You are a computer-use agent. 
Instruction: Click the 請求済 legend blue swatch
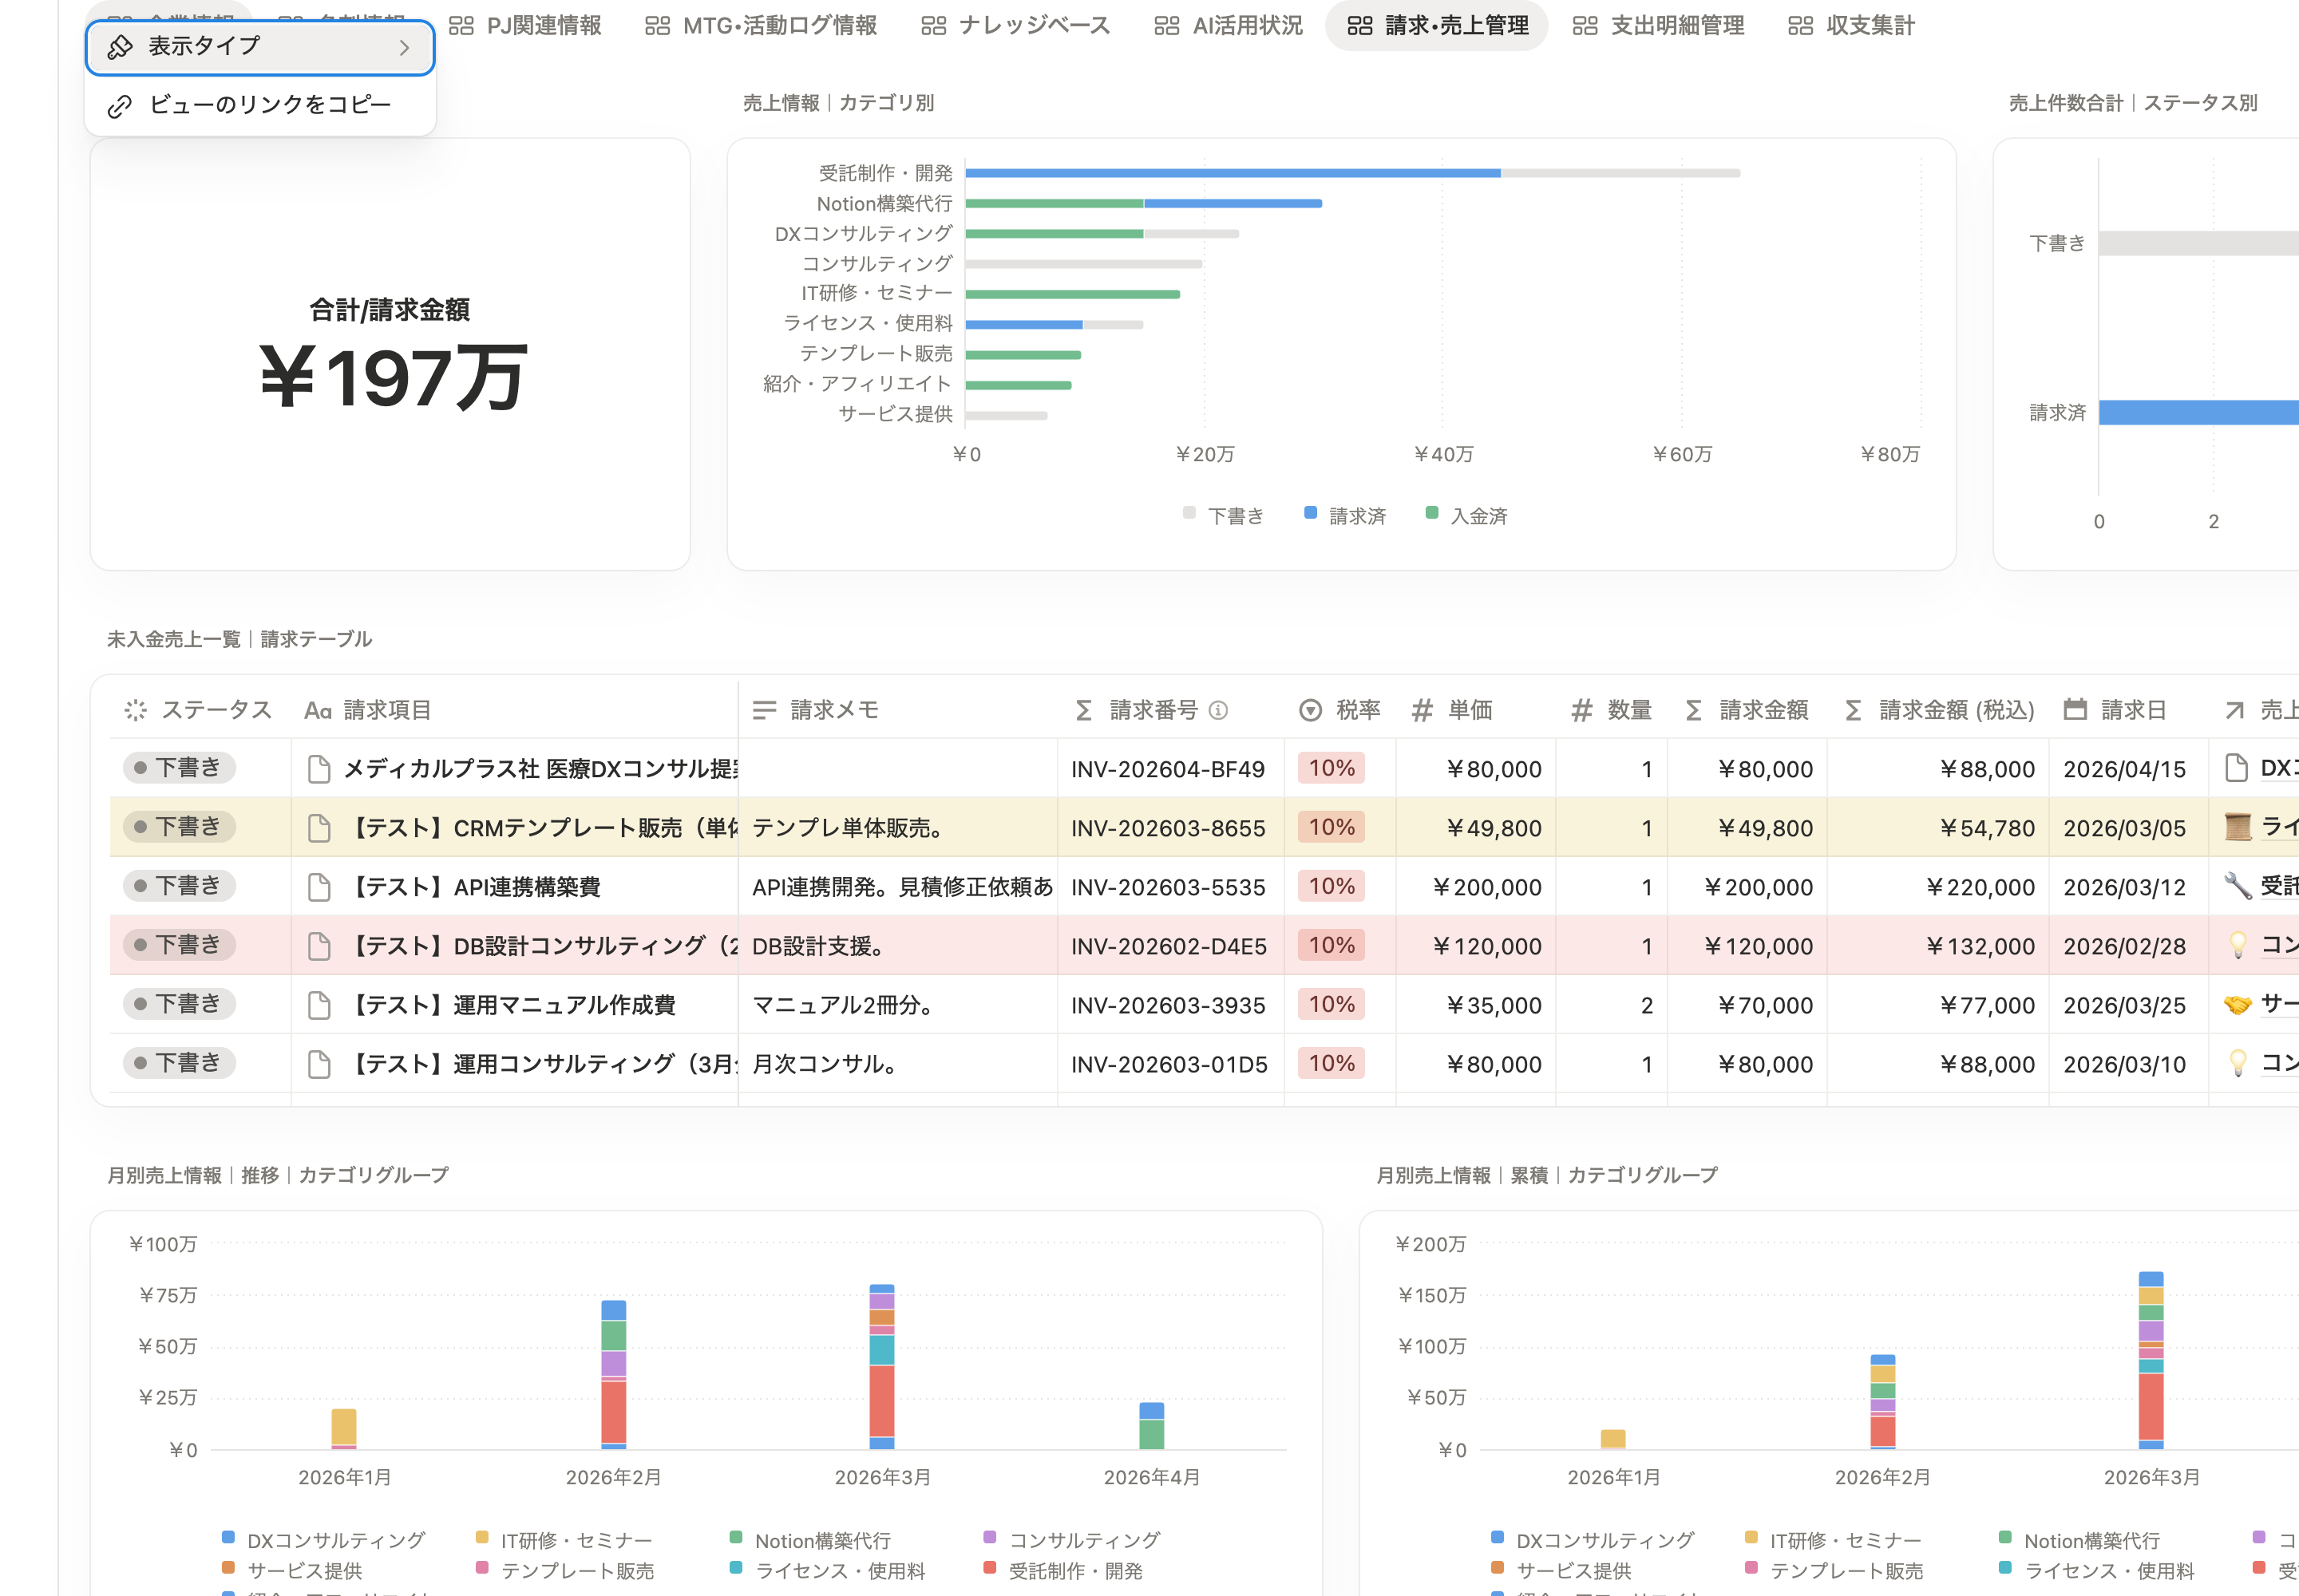tap(1310, 513)
